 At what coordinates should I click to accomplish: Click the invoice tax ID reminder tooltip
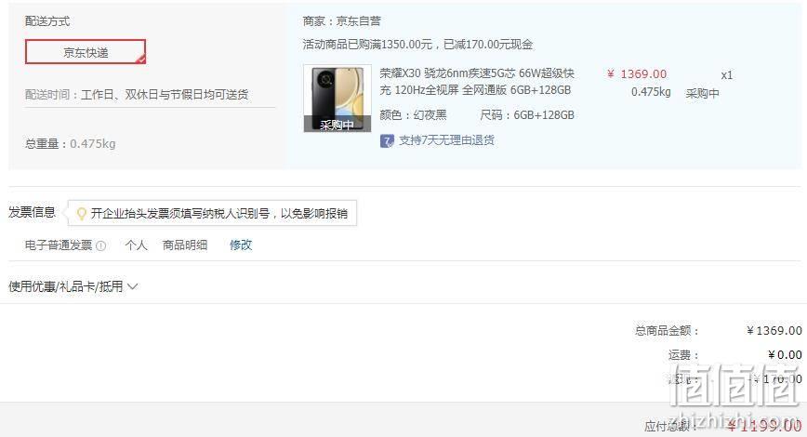tap(212, 213)
